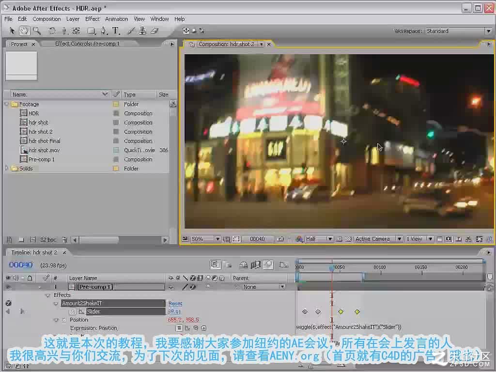Click the expression graph icon
Image resolution: width=496 pixels, height=372 pixels.
tap(187, 328)
